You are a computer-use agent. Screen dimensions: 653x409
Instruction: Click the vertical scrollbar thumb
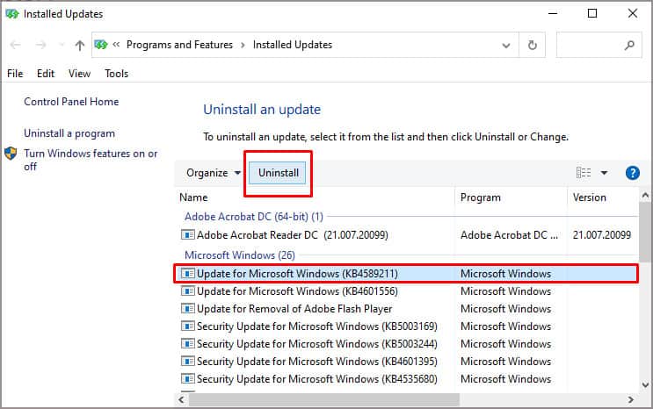click(645, 233)
